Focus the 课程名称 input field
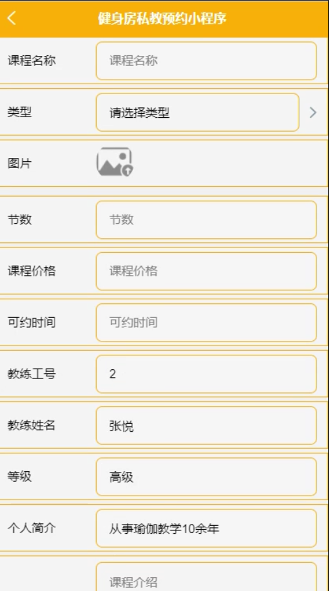The image size is (329, 591). coord(206,61)
